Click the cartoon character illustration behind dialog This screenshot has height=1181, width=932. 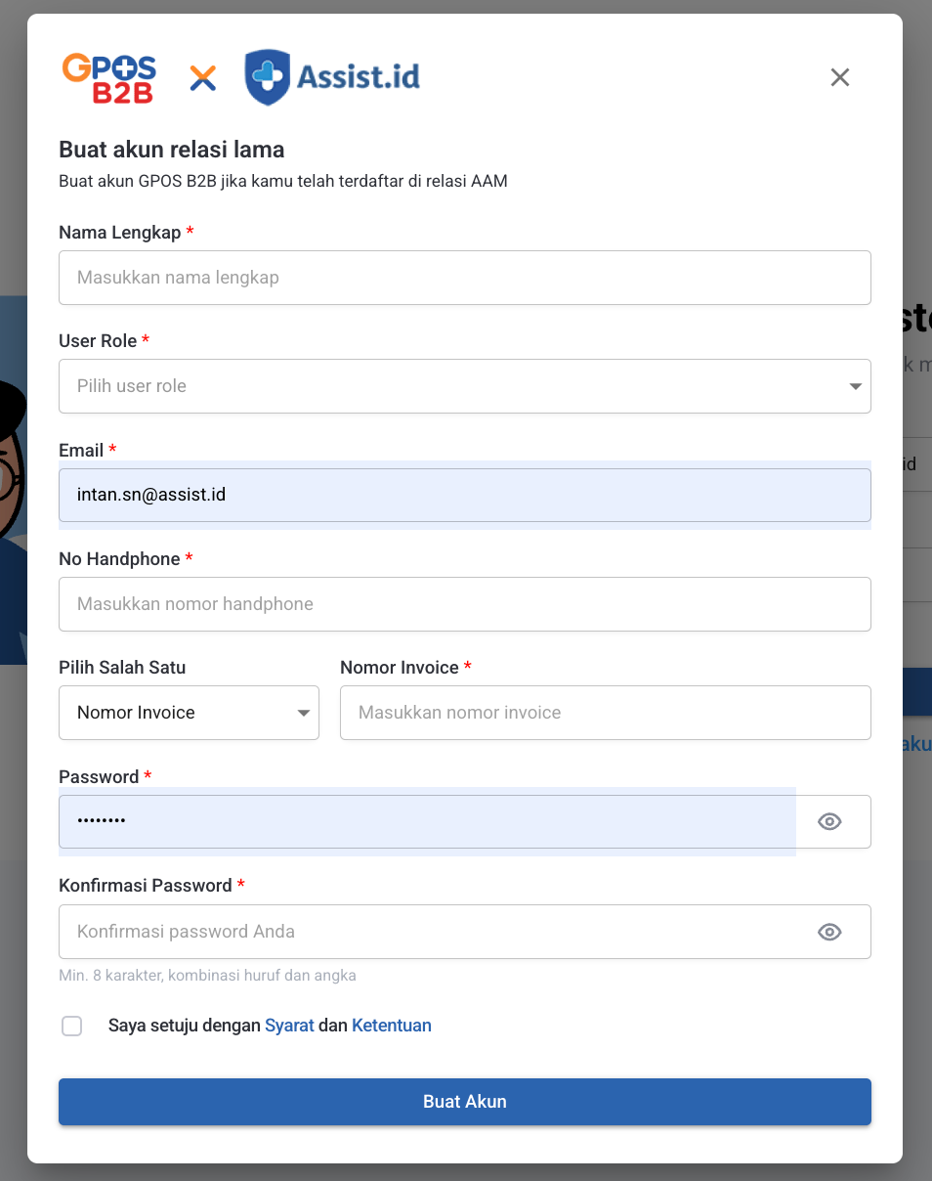[13, 489]
